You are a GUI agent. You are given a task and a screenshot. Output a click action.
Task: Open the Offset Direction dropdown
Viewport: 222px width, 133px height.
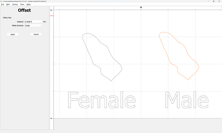(33, 25)
